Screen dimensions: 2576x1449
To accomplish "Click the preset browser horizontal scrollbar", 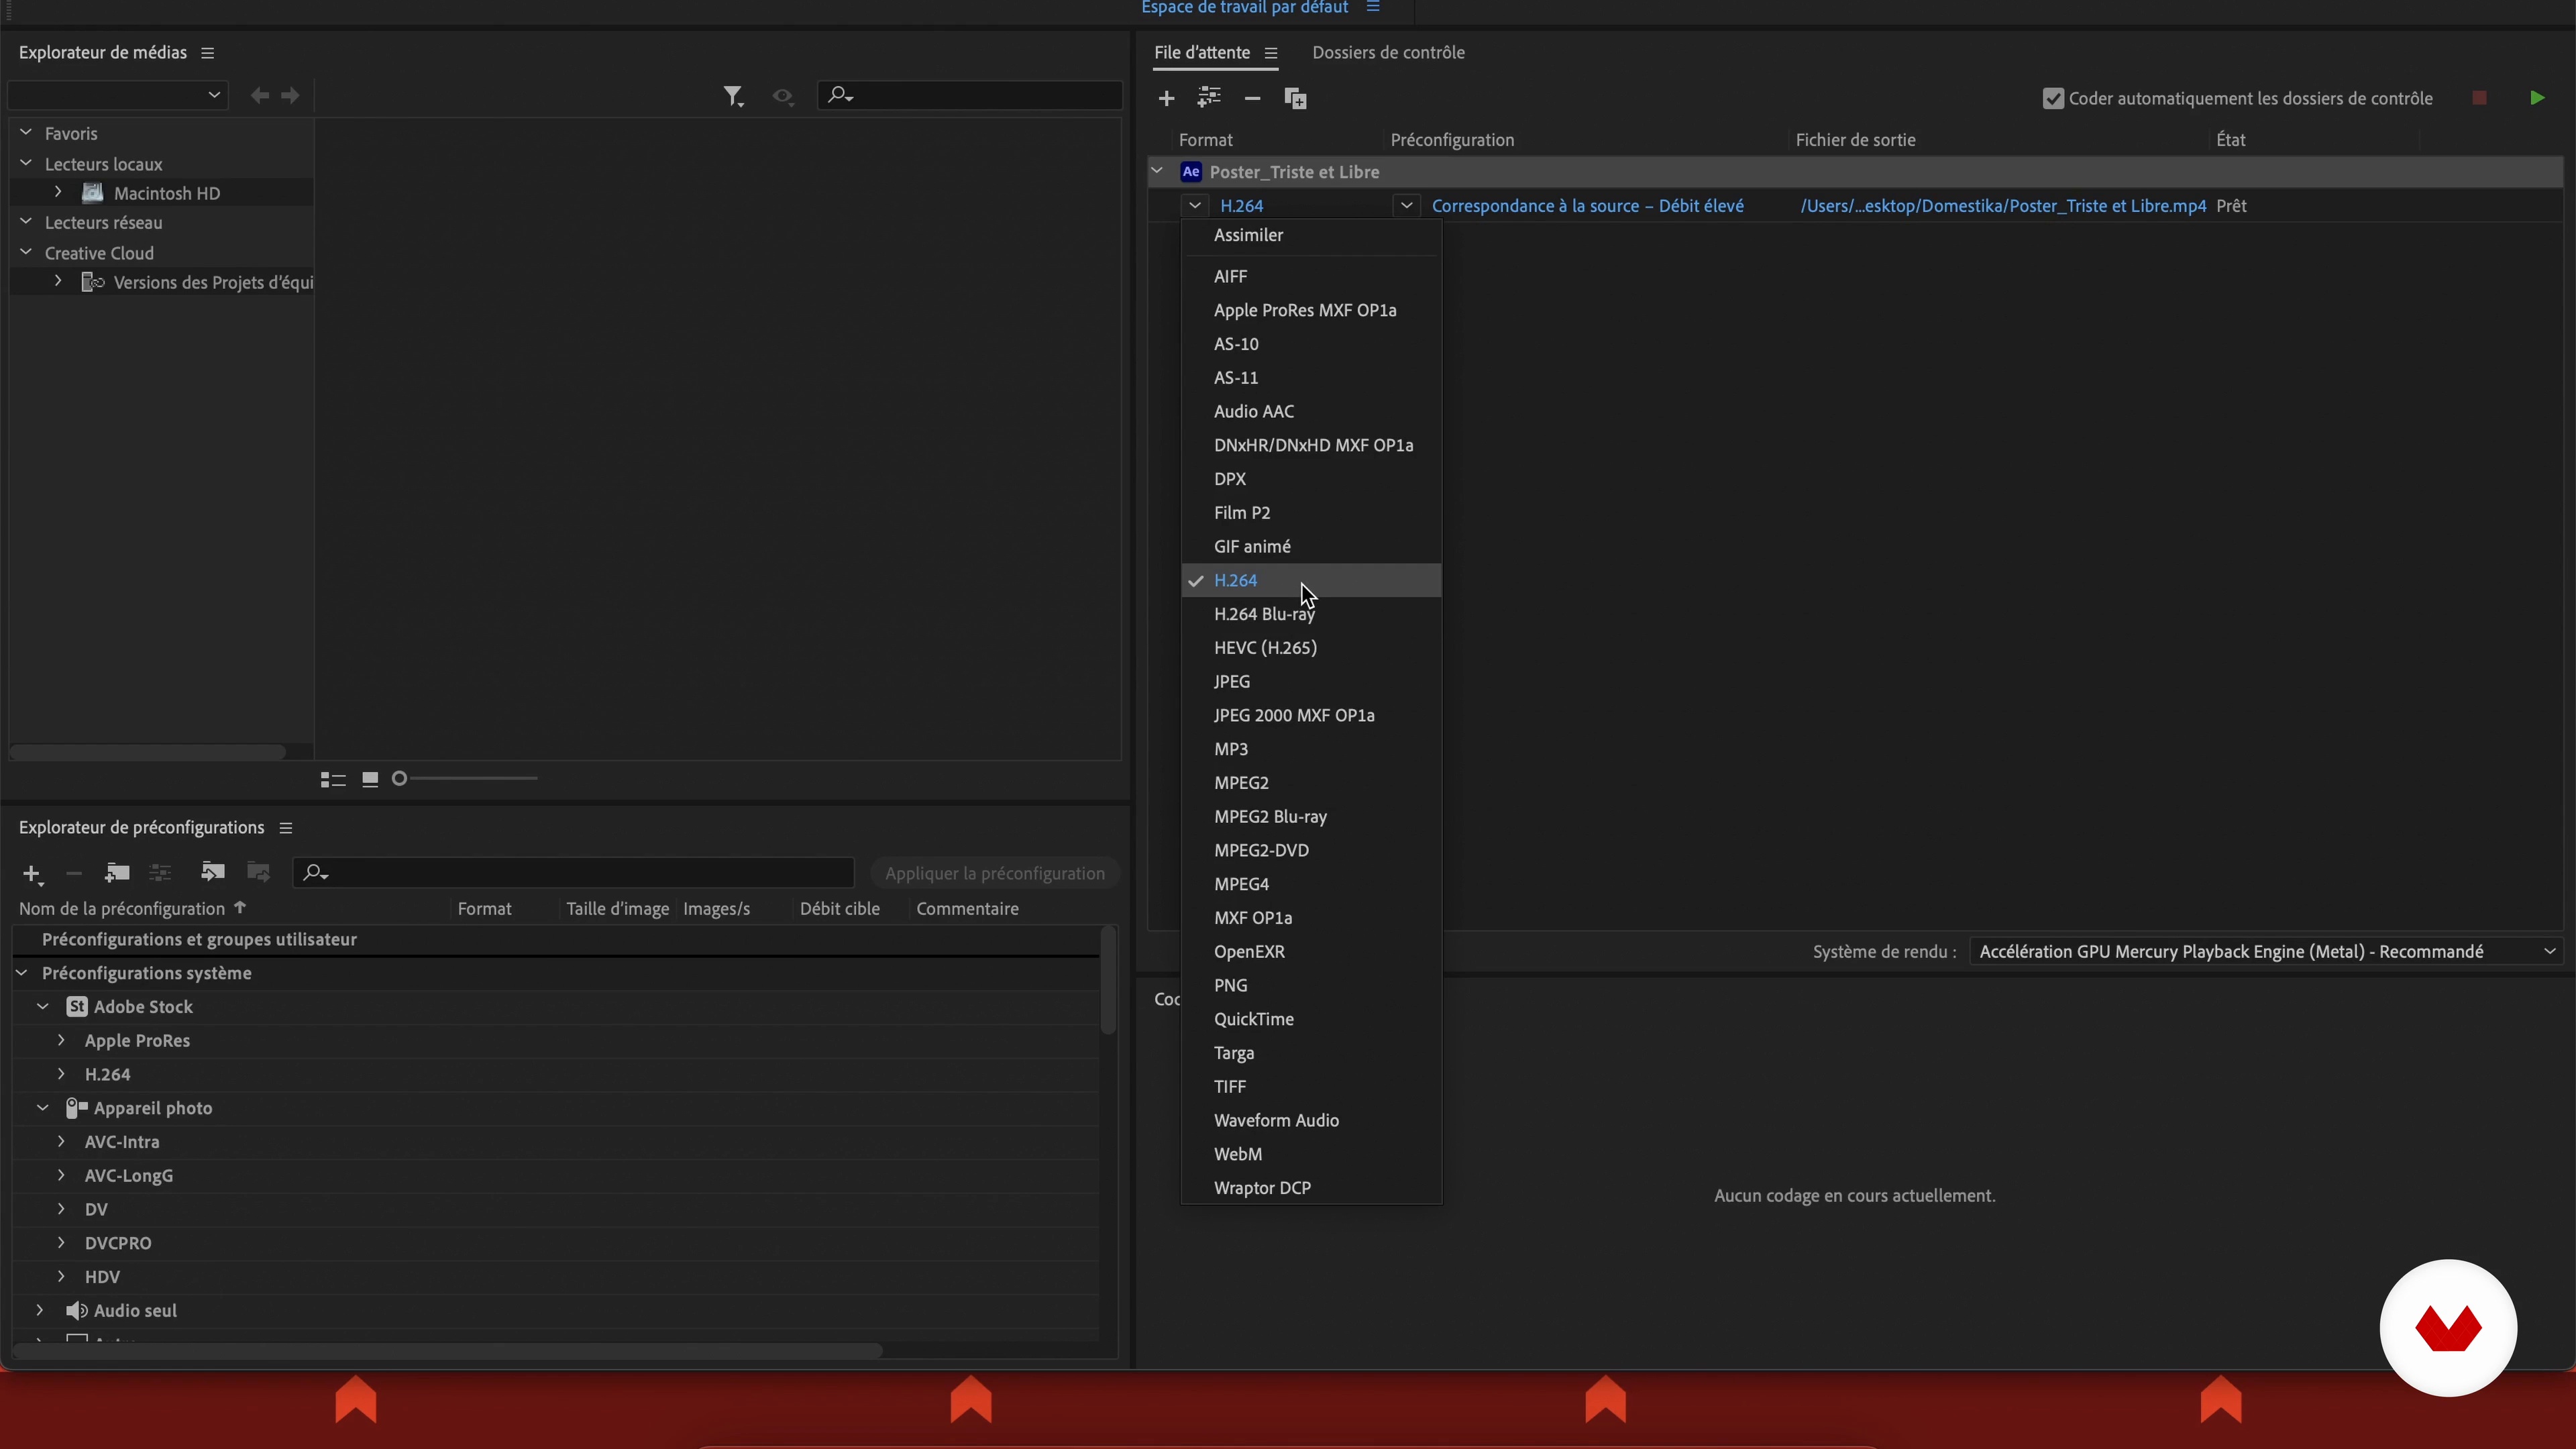I will coord(447,1351).
